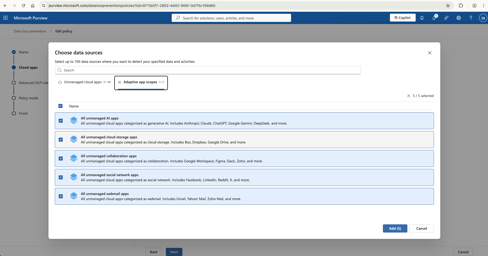View site information icon in address bar
Image resolution: width=488 pixels, height=256 pixels.
point(44,6)
